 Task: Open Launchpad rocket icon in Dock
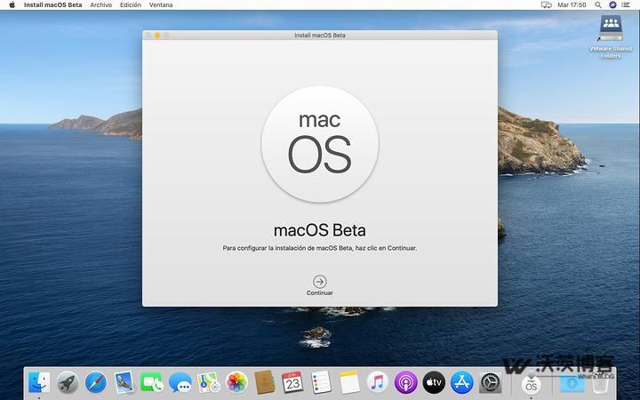[68, 383]
